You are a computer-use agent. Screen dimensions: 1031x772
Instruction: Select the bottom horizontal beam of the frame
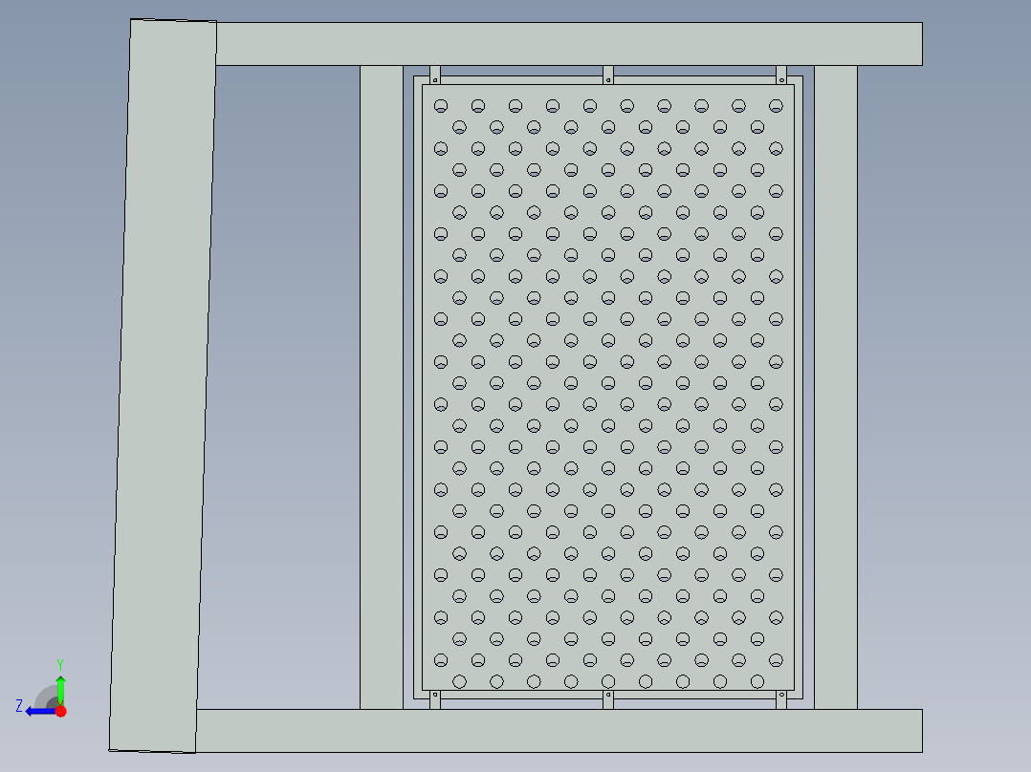559,731
